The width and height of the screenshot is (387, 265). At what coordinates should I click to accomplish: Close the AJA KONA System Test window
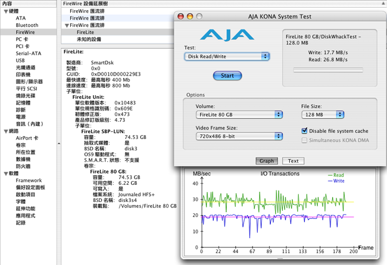pos(180,17)
